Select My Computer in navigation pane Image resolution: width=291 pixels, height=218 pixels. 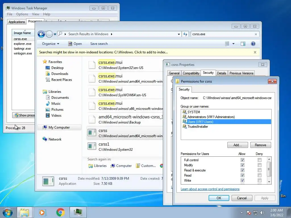pyautogui.click(x=59, y=127)
